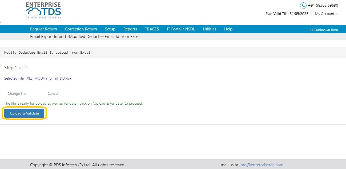Click the Enterprise TDS cloud logo
This screenshot has height=169, width=346.
(43, 11)
